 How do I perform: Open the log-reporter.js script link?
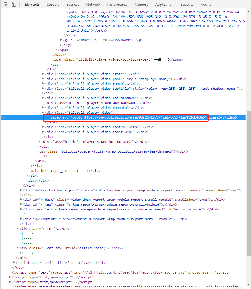(x=134, y=272)
